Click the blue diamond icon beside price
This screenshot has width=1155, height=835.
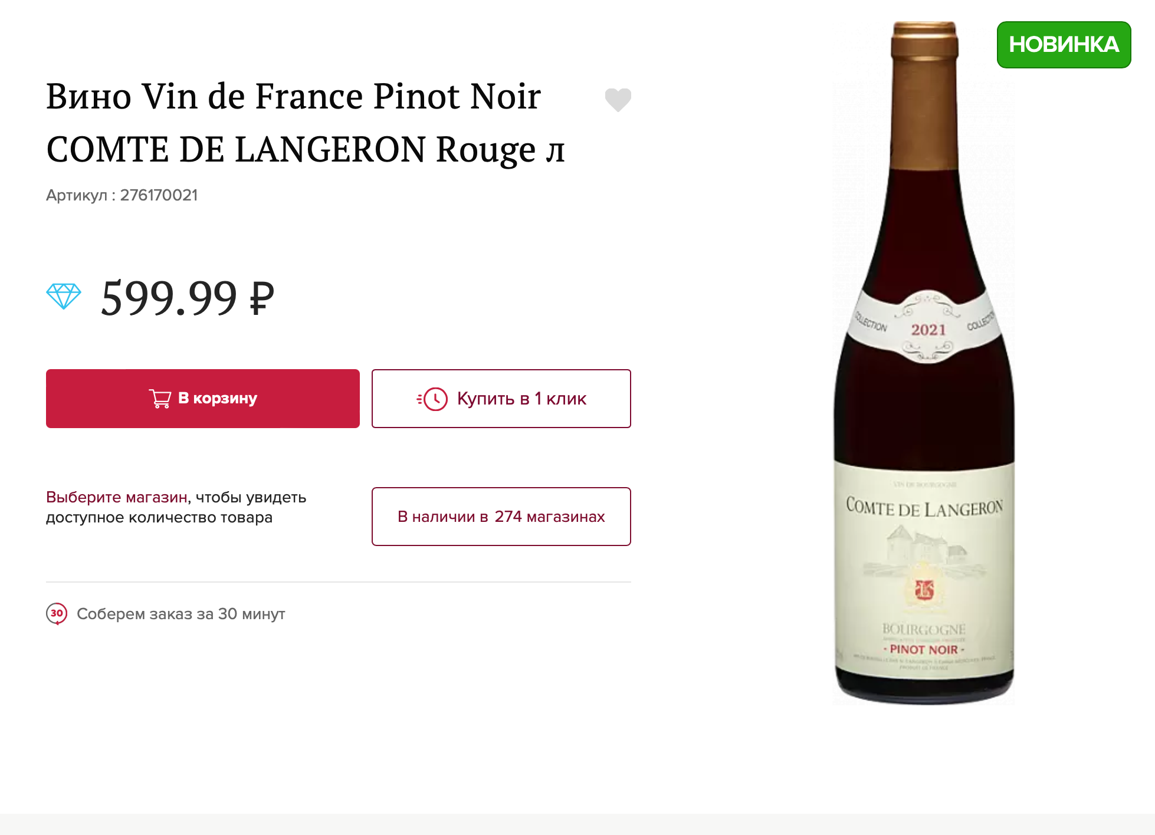point(64,296)
